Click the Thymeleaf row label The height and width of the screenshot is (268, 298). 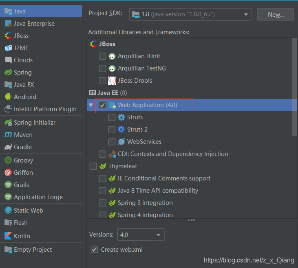(123, 166)
